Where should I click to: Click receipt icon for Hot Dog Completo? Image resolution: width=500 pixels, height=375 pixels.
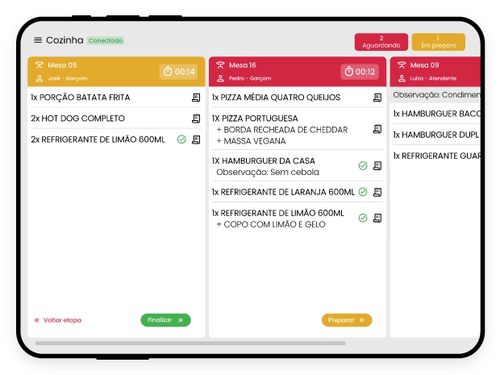click(196, 119)
